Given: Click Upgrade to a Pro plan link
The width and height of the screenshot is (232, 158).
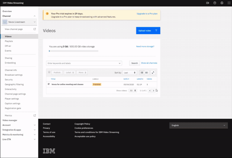Looking at the screenshot, I should [x=147, y=14].
